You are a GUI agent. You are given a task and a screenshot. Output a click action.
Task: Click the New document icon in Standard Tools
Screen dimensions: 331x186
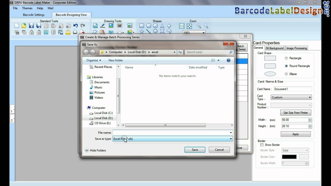pos(17,26)
